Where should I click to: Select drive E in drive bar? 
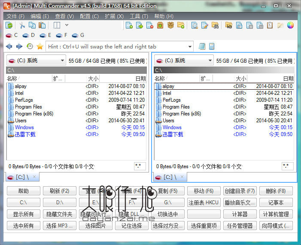pos(46,35)
